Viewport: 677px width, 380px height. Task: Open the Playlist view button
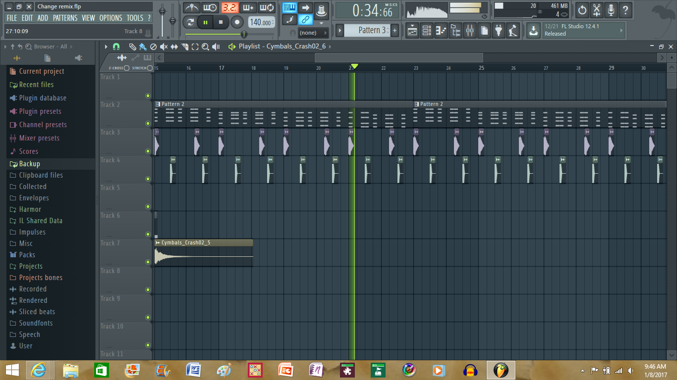click(x=412, y=31)
